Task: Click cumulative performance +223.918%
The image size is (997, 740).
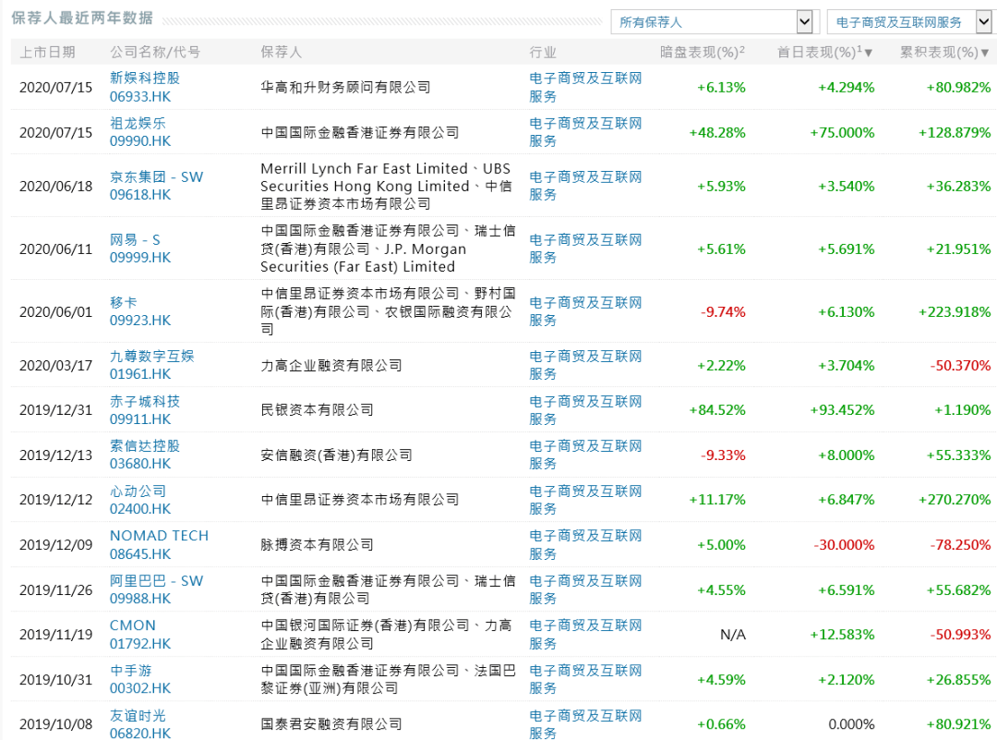Action: point(955,312)
